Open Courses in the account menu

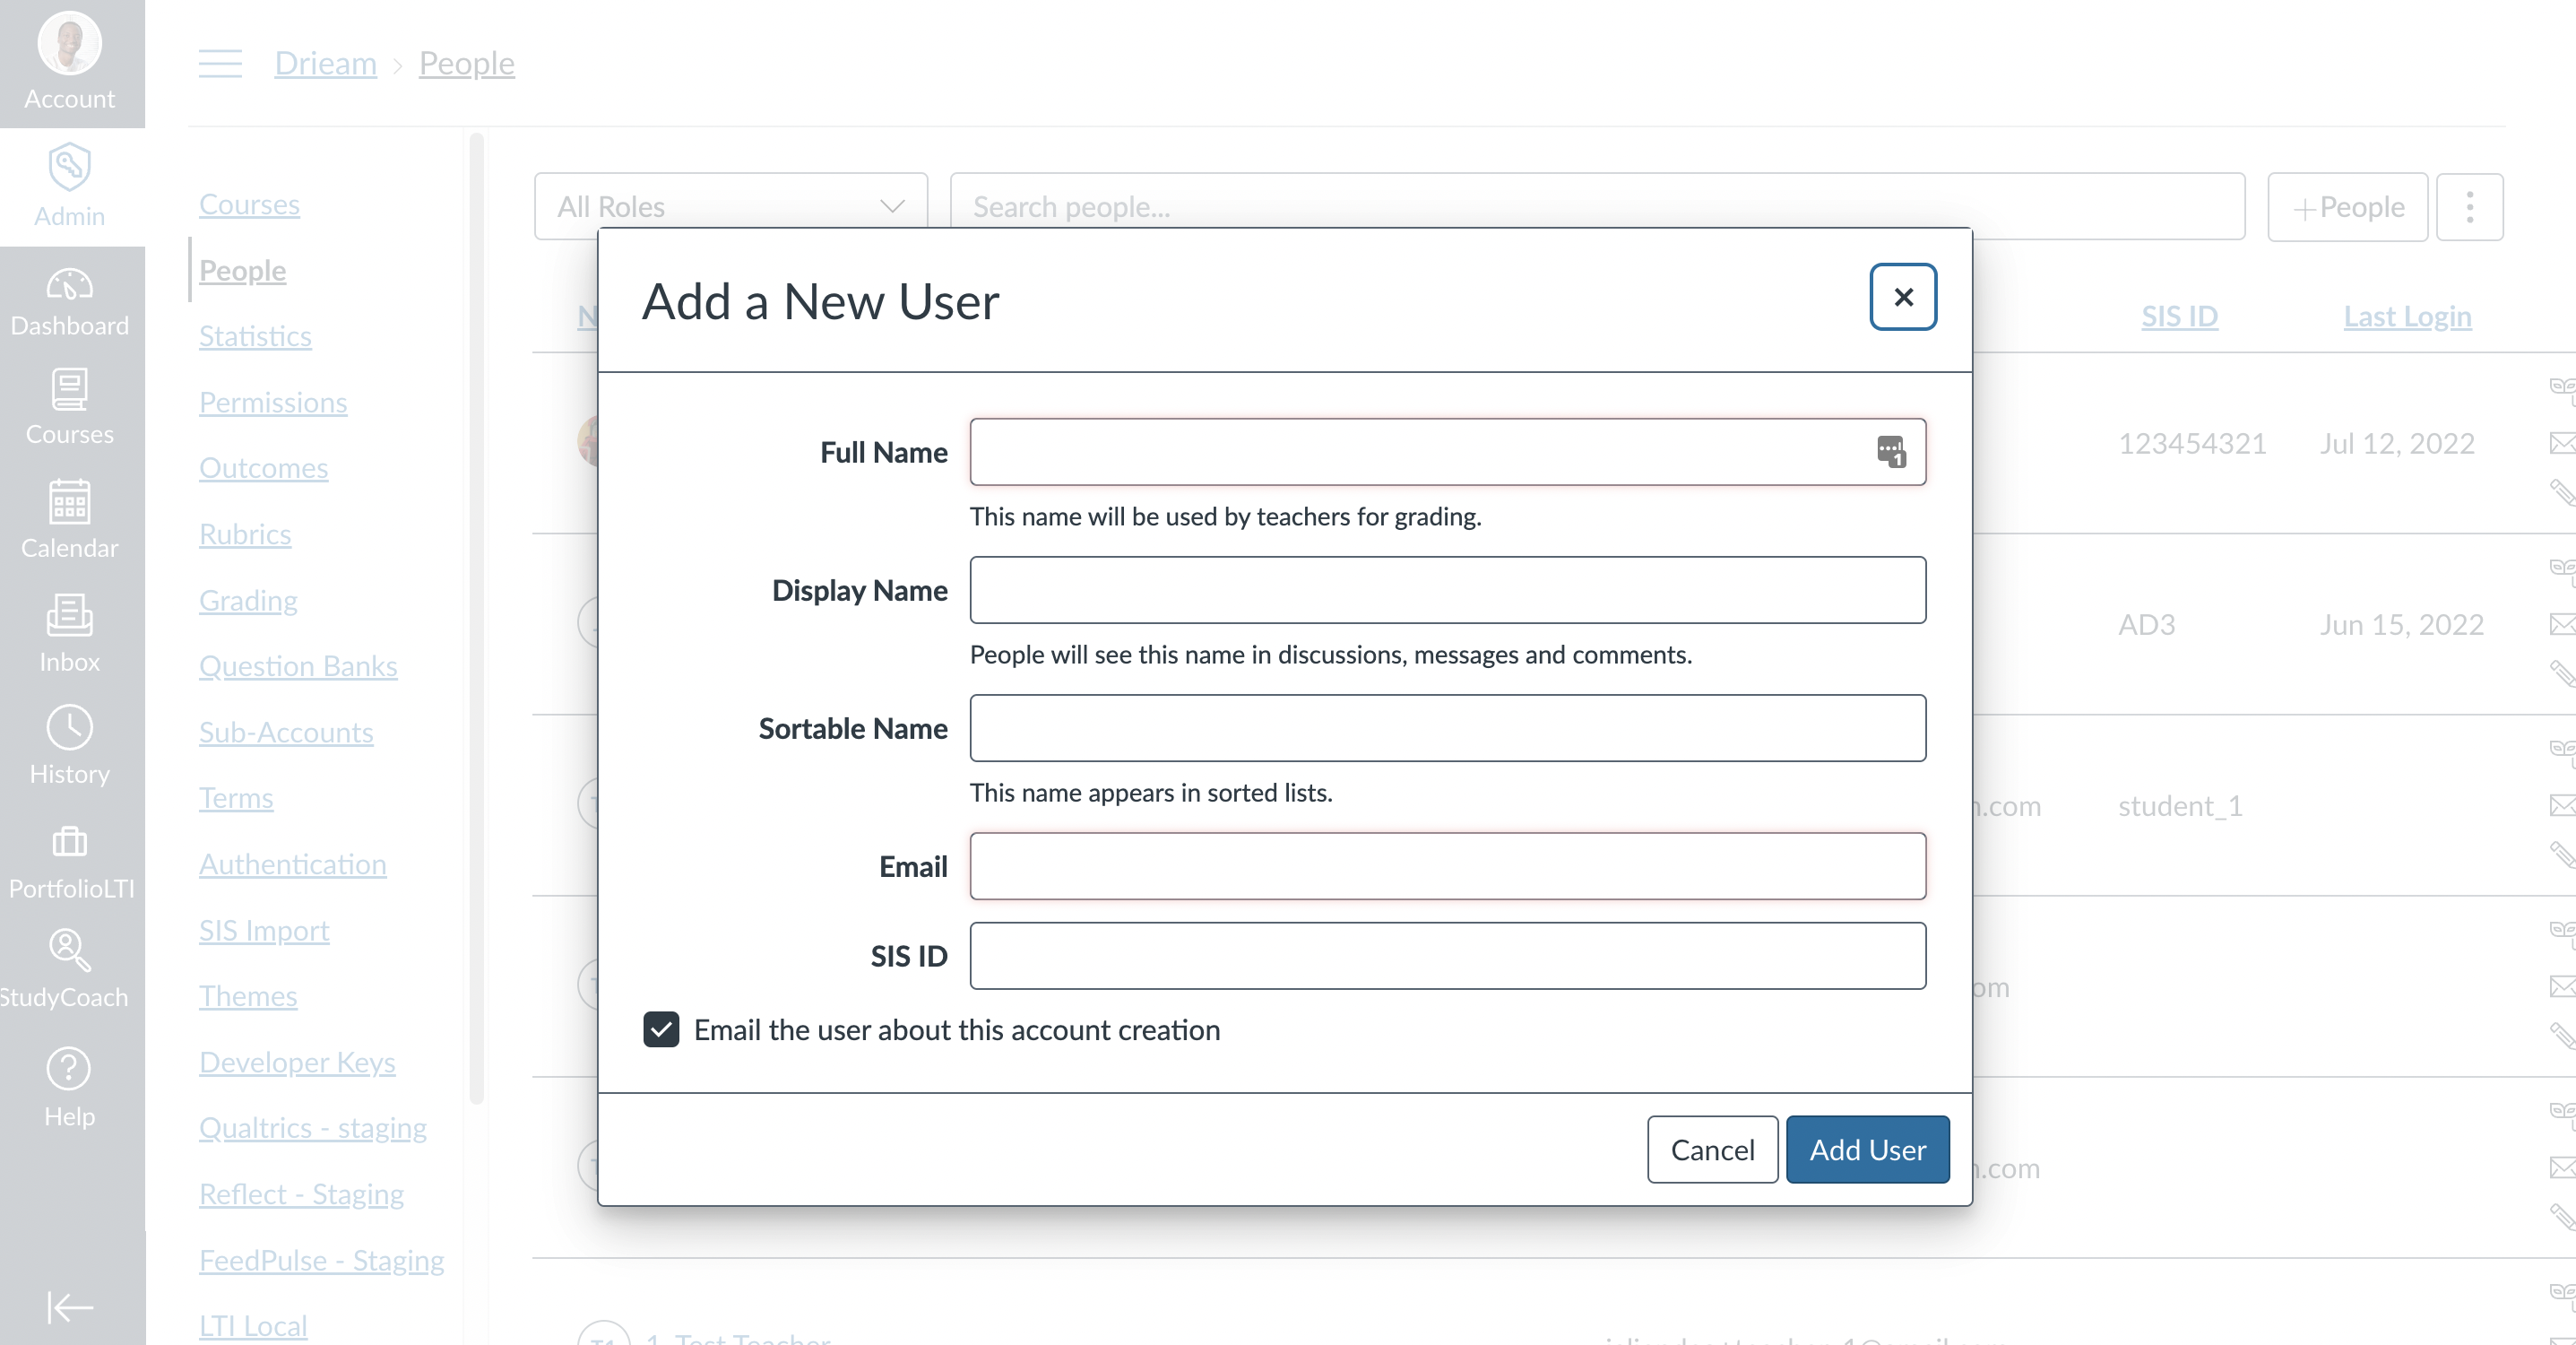point(249,204)
